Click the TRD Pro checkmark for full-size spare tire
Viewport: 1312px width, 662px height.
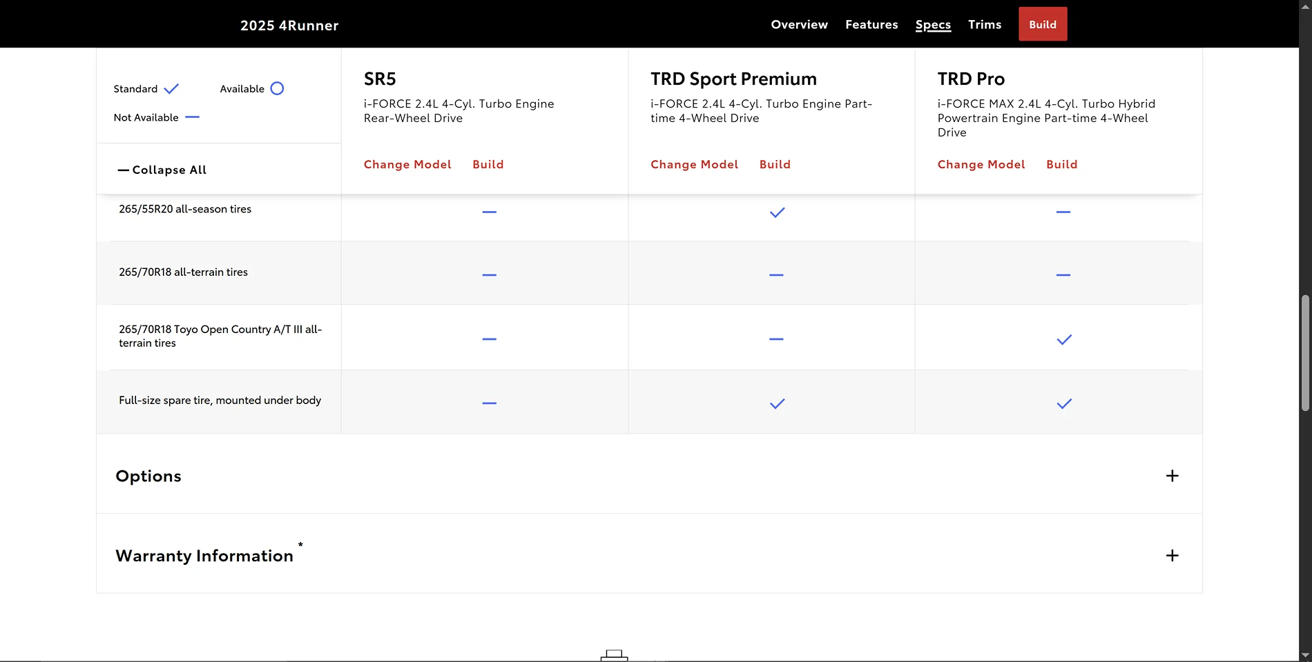click(x=1064, y=403)
